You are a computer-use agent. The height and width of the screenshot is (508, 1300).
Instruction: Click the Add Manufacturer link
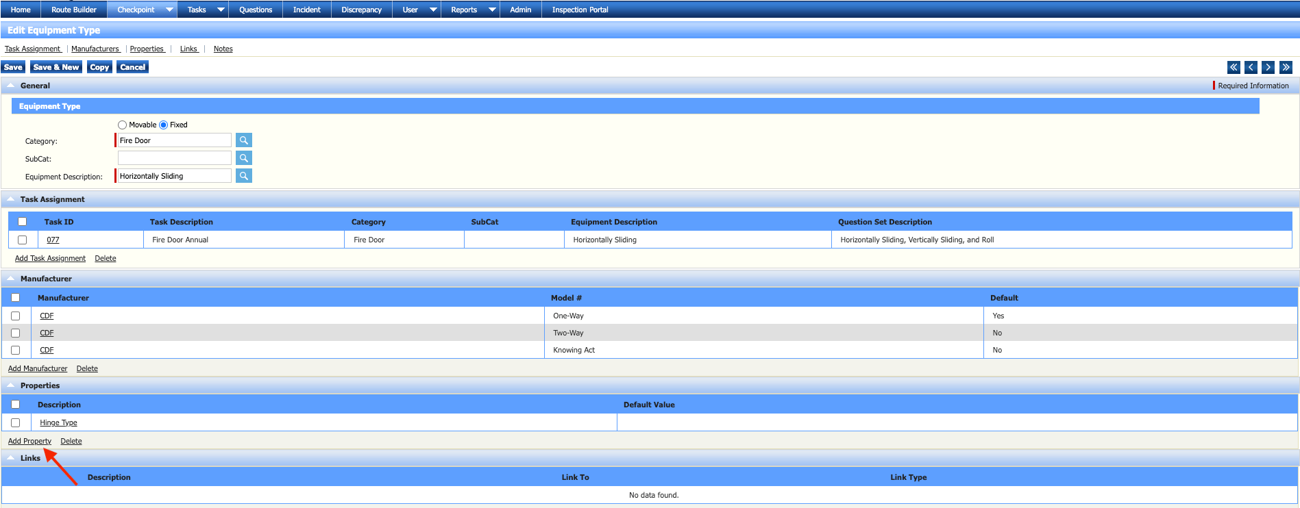coord(38,368)
